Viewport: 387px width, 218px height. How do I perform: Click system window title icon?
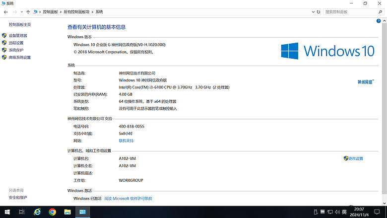point(3,3)
